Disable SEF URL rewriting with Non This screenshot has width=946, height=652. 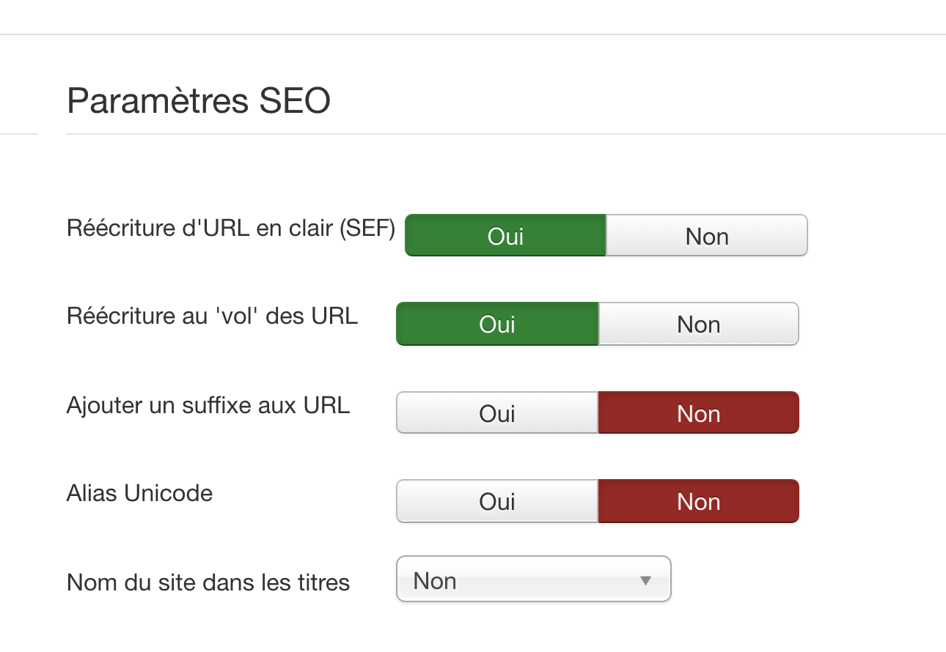[707, 236]
